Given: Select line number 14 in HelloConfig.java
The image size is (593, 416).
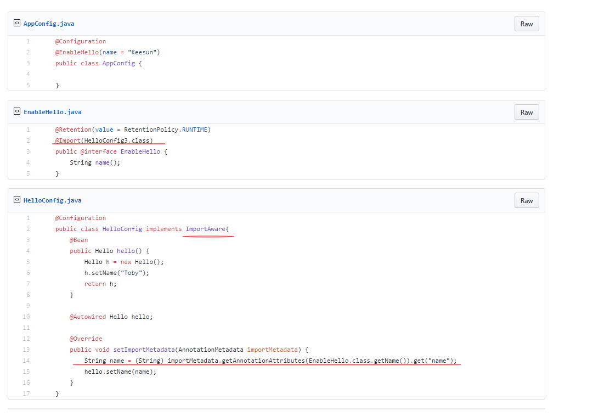Looking at the screenshot, I should click(x=27, y=361).
